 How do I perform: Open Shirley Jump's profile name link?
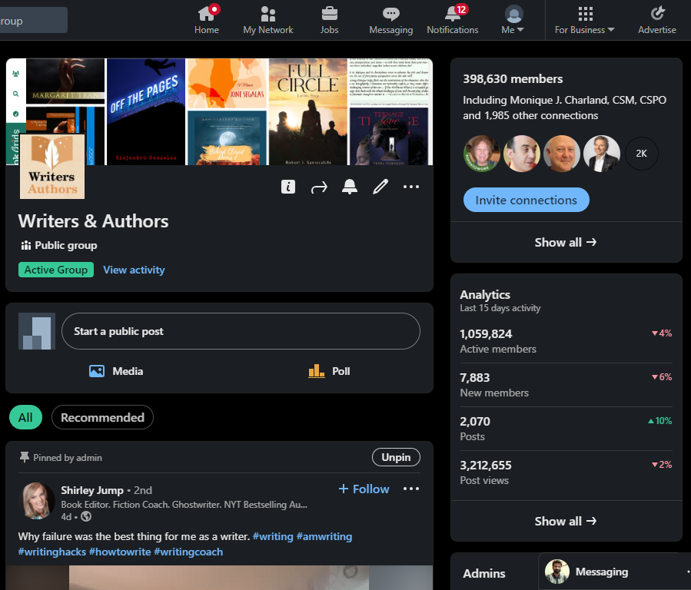pos(92,490)
